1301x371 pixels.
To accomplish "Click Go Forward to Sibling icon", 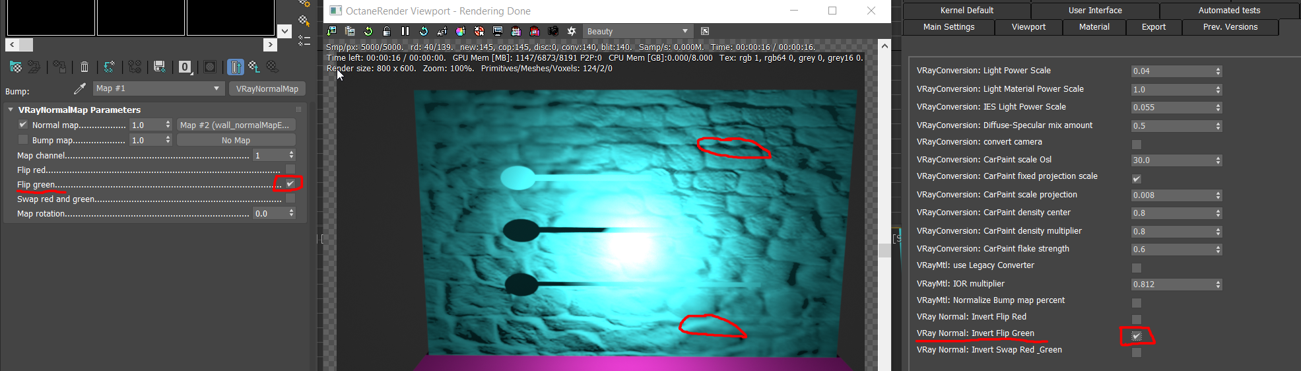I will (x=272, y=67).
